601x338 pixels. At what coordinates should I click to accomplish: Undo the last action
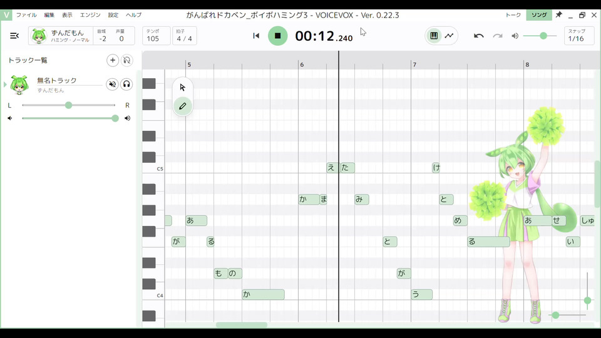coord(478,36)
